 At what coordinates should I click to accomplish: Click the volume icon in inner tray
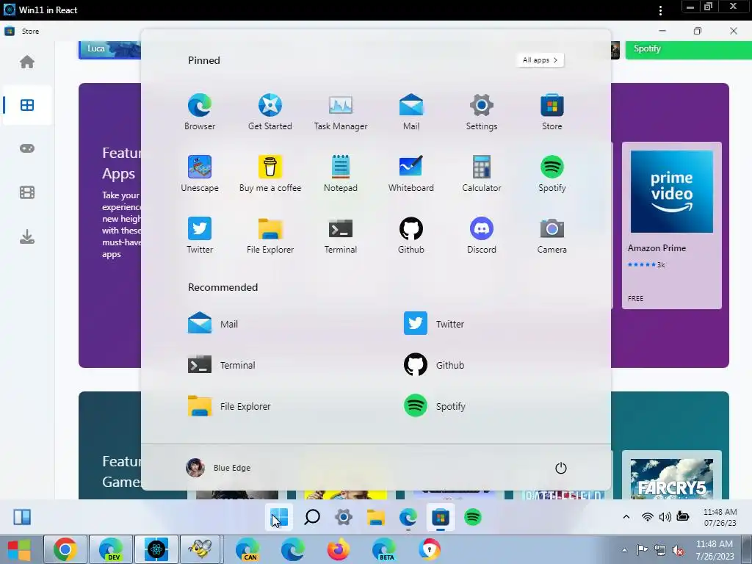click(x=665, y=517)
